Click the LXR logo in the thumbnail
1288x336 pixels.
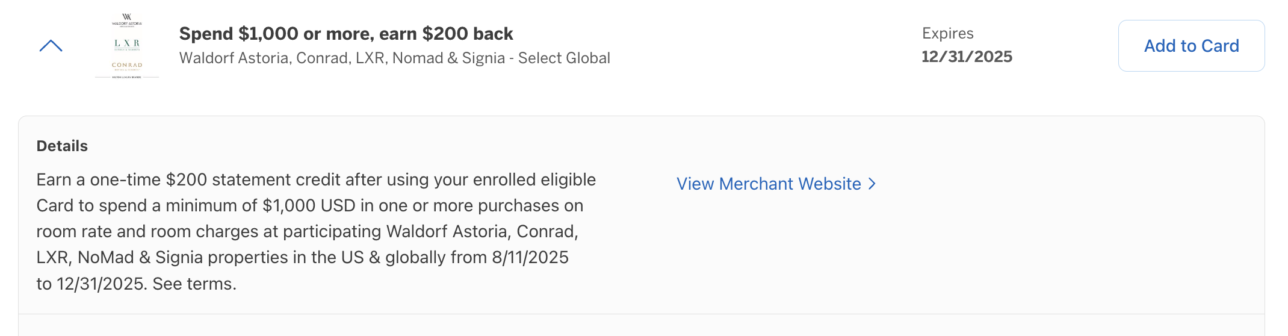pyautogui.click(x=127, y=45)
